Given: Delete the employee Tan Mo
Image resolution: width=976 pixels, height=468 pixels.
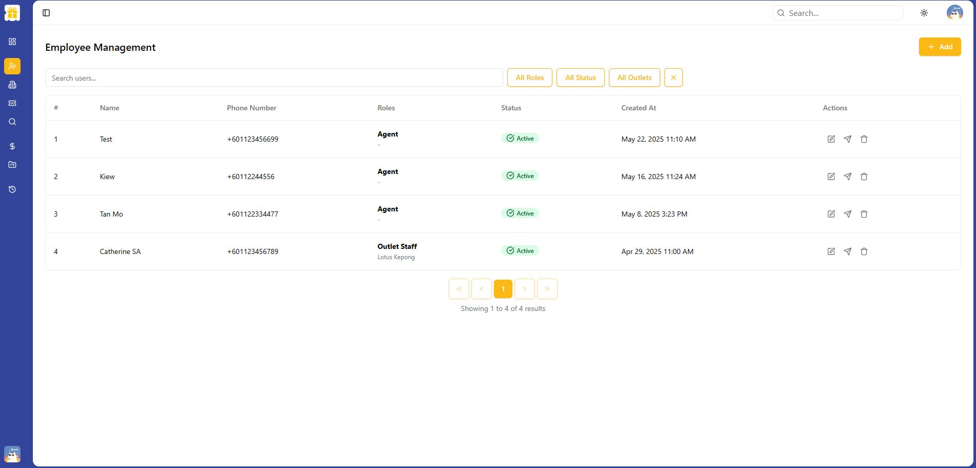Looking at the screenshot, I should coord(864,214).
